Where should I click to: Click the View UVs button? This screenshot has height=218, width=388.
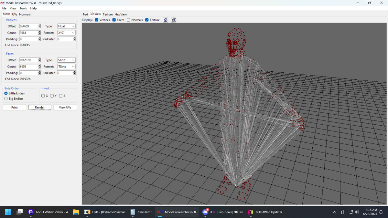pyautogui.click(x=65, y=107)
